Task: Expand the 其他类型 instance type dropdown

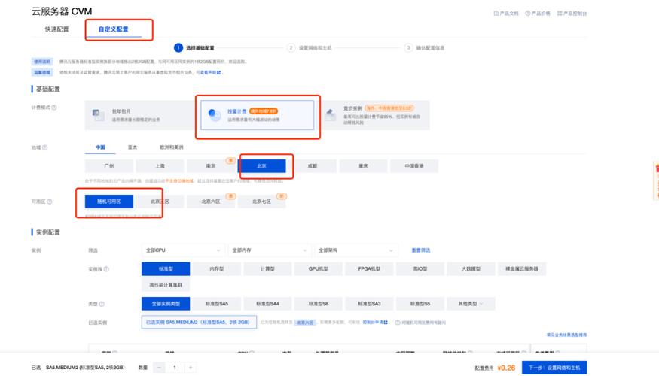Action: click(x=471, y=304)
